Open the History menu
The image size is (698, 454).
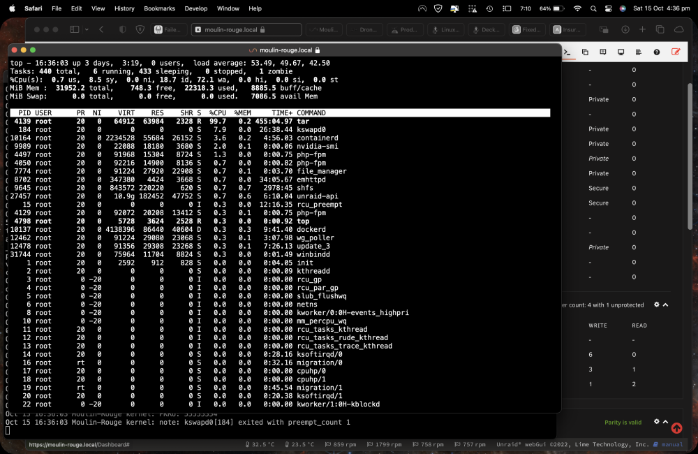(x=124, y=8)
